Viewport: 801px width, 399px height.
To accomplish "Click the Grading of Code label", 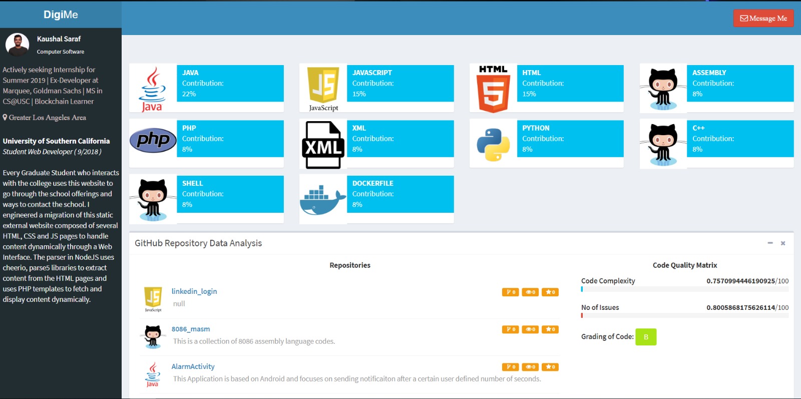I will click(607, 336).
